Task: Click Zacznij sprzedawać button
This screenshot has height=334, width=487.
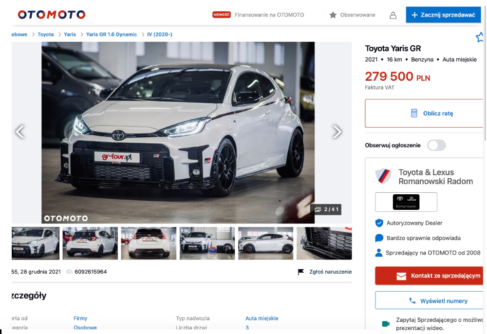Action: [x=443, y=15]
